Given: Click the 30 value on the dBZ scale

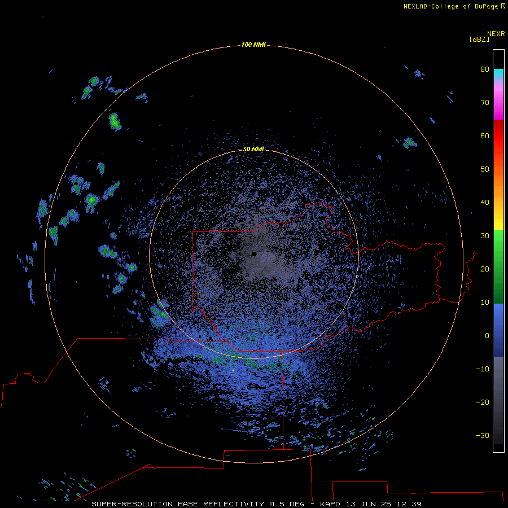Looking at the screenshot, I should pyautogui.click(x=485, y=236).
